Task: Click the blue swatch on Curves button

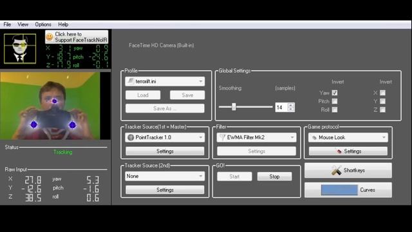Action: [339, 190]
